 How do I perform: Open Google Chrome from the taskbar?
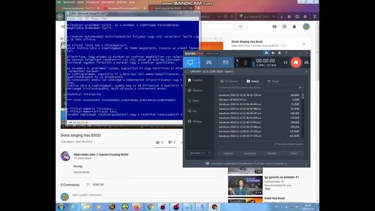[x=150, y=207]
